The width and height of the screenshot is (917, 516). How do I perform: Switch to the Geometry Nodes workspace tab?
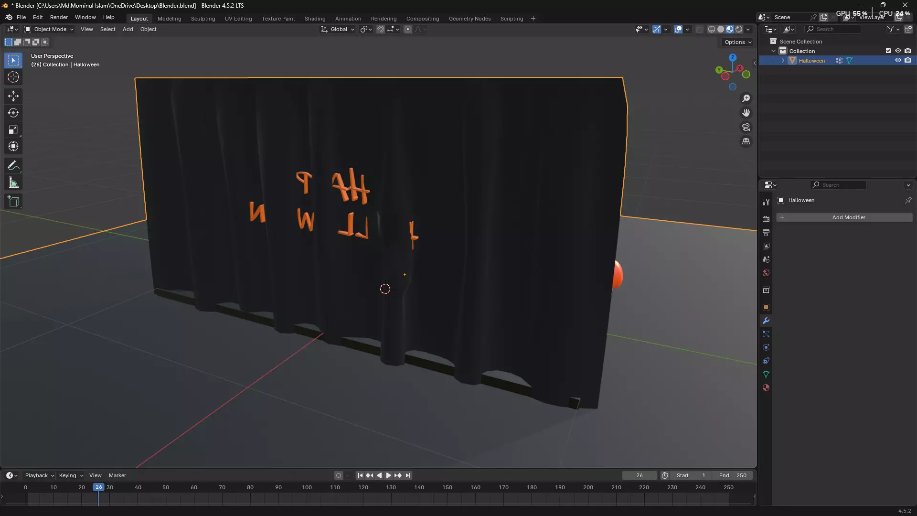(x=469, y=19)
